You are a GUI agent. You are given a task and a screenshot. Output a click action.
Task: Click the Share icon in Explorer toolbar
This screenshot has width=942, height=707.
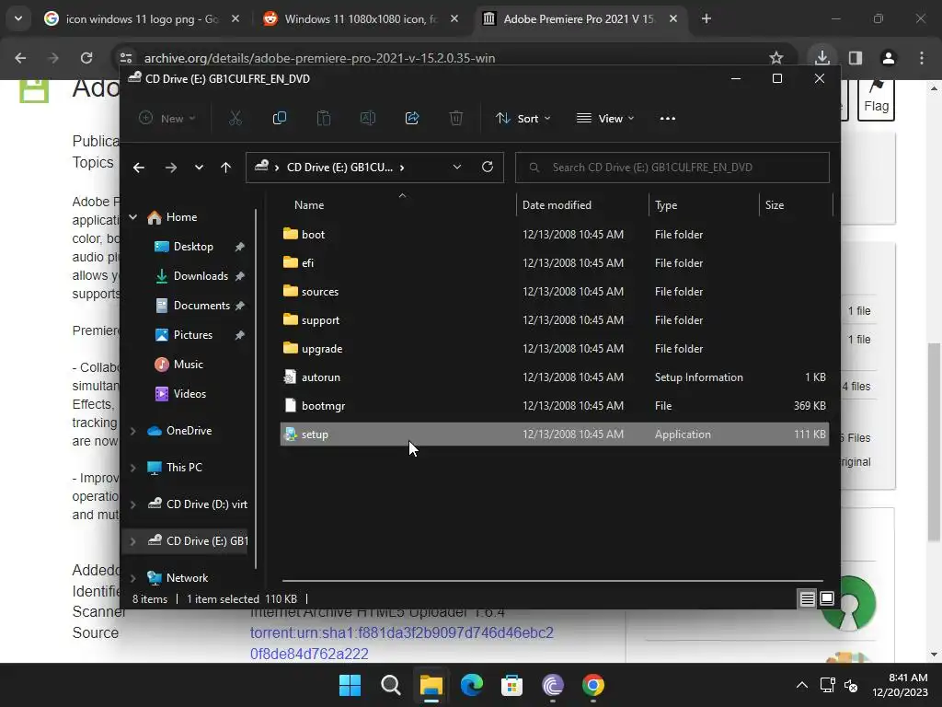pyautogui.click(x=412, y=119)
